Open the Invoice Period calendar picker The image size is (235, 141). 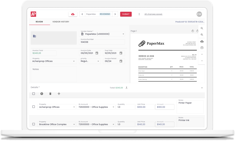coord(121,61)
